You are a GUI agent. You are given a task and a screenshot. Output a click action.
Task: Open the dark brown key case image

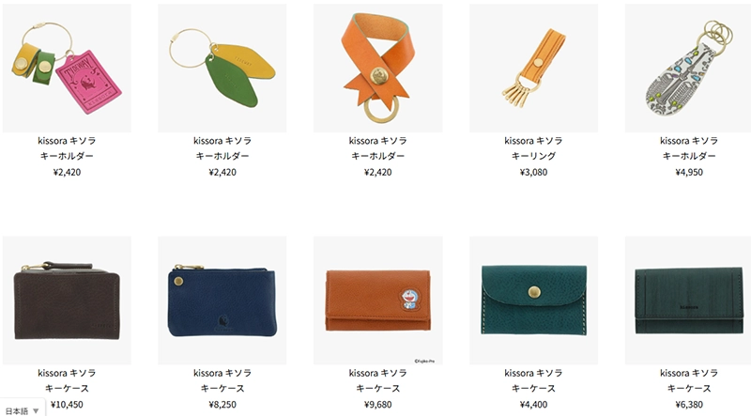point(67,300)
